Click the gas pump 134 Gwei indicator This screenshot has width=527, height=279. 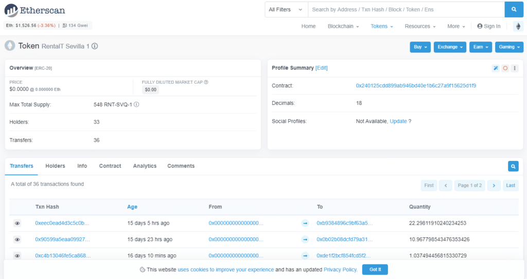tap(75, 26)
